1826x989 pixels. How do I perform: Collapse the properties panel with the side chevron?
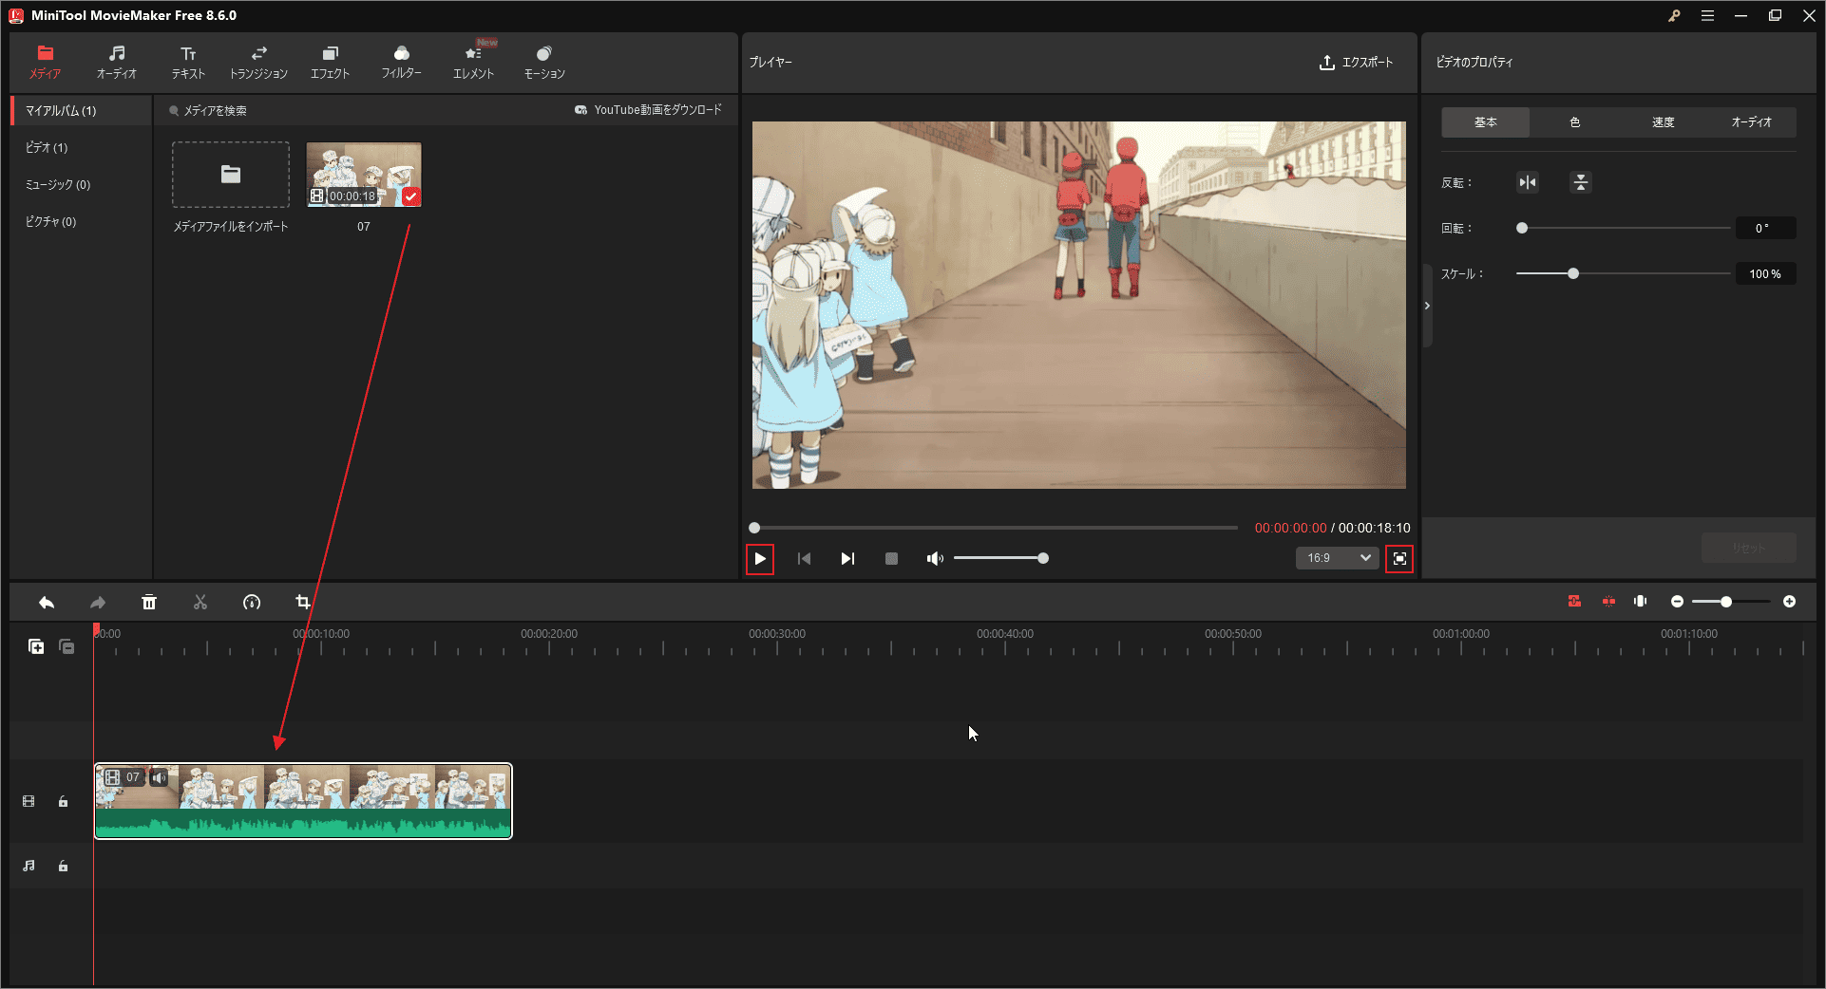coord(1427,305)
